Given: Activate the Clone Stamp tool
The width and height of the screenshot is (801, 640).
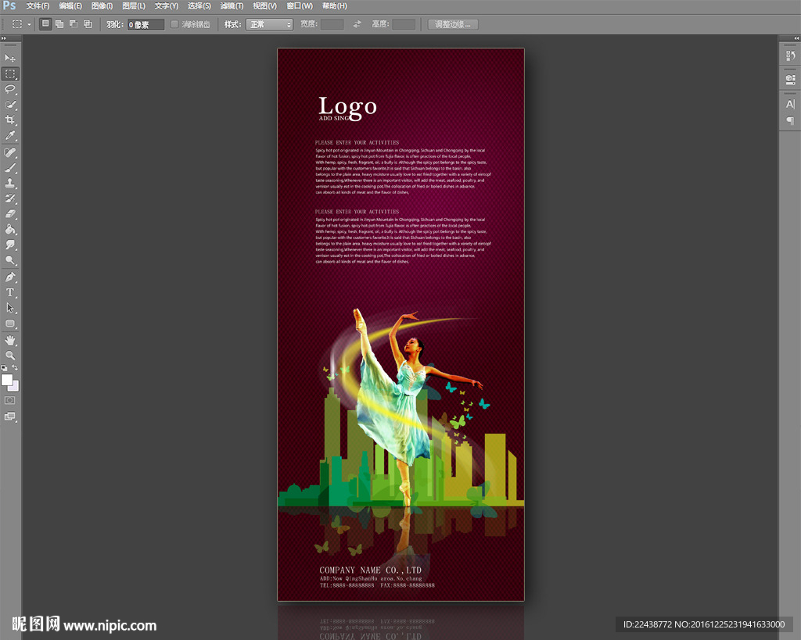Looking at the screenshot, I should [x=10, y=183].
